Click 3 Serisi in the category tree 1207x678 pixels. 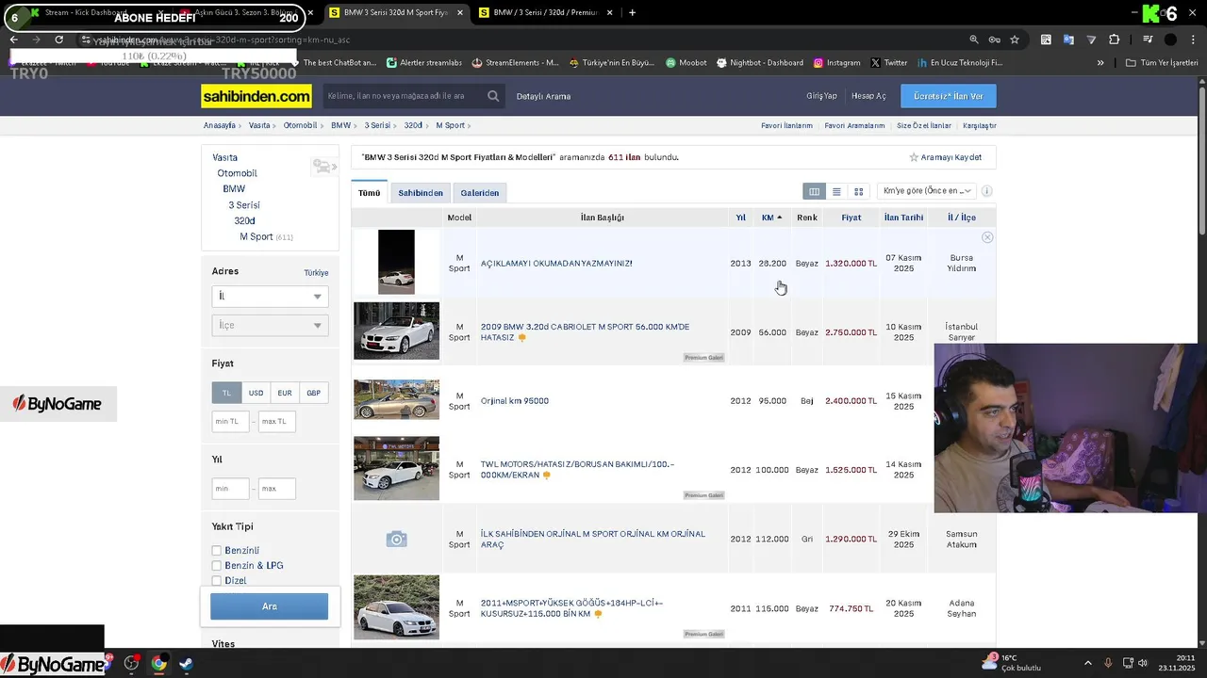point(244,205)
